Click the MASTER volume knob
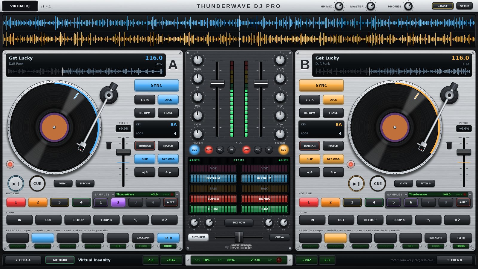 [x=370, y=6]
